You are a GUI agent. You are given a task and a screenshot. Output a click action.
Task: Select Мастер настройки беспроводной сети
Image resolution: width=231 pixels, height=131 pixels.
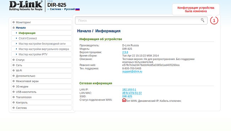point(41,44)
